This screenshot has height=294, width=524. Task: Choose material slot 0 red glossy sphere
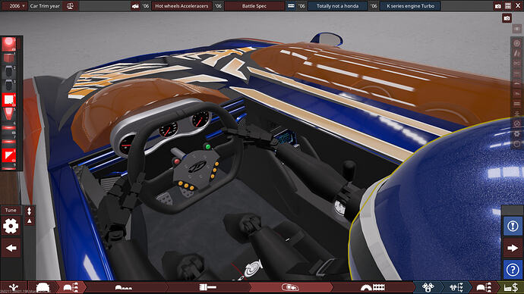(x=9, y=44)
